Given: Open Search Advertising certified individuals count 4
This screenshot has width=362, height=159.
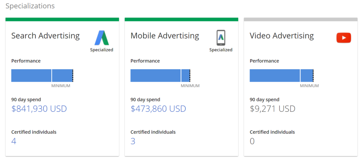Looking at the screenshot, I should click(14, 141).
